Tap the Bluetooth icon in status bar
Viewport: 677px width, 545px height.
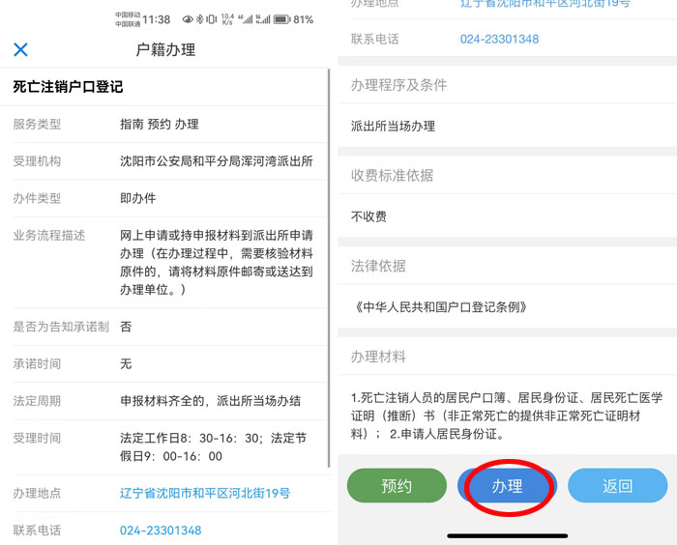pyautogui.click(x=200, y=19)
